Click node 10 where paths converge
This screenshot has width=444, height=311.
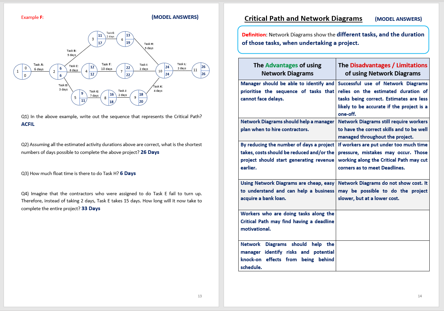pos(164,70)
